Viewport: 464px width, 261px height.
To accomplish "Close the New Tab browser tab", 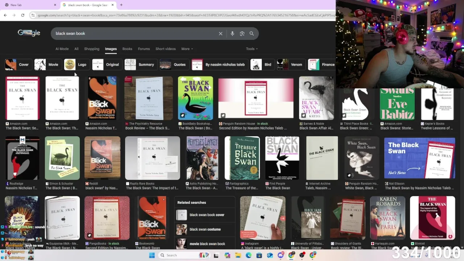I will [x=55, y=5].
